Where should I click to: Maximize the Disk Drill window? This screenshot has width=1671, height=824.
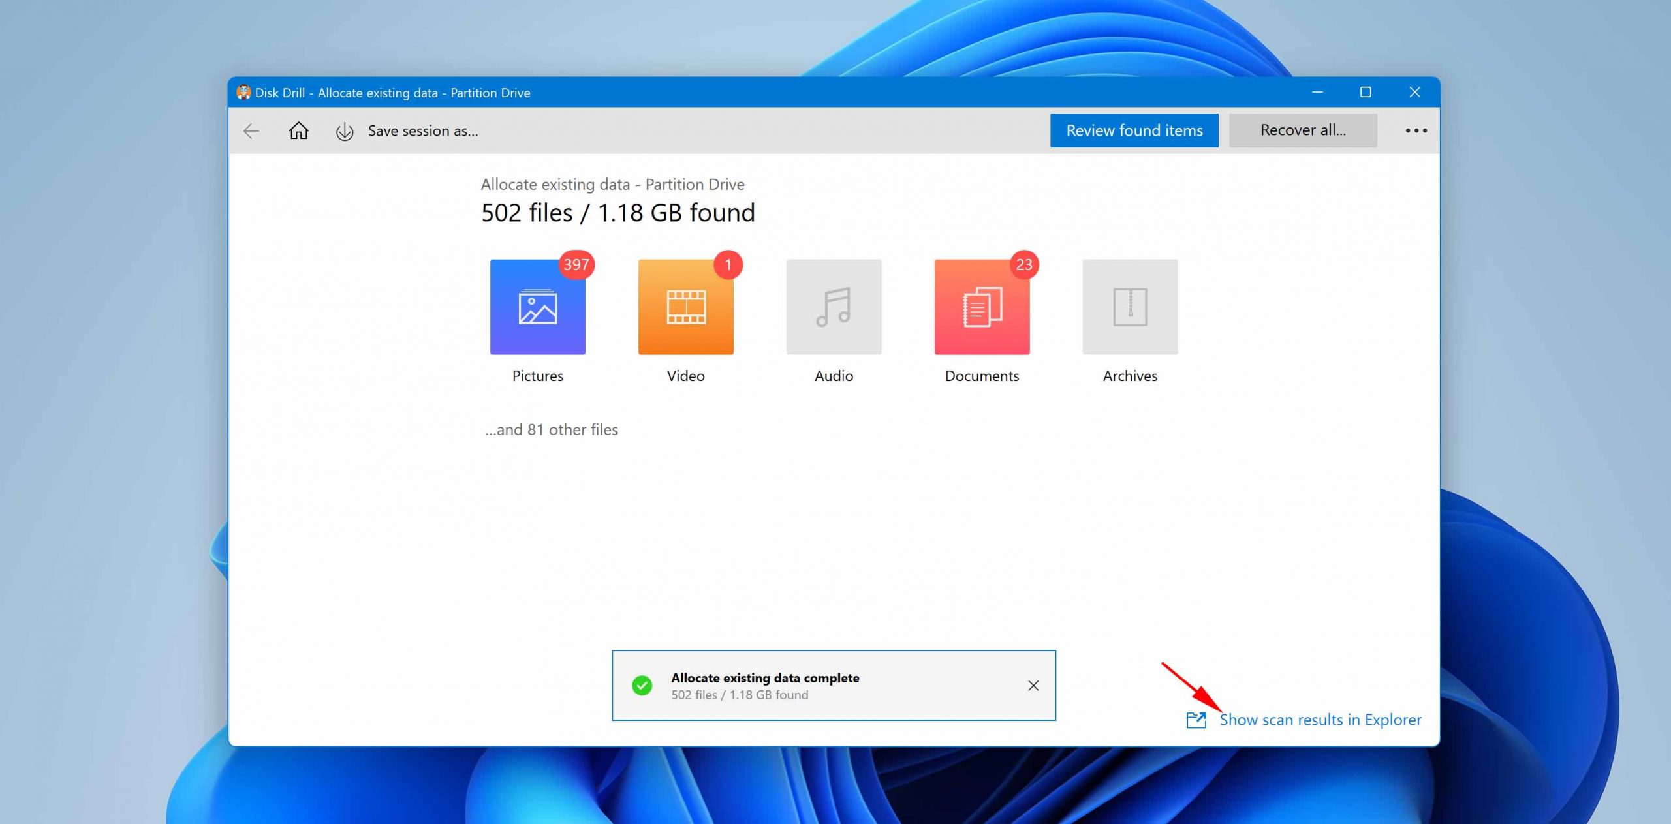click(x=1366, y=93)
